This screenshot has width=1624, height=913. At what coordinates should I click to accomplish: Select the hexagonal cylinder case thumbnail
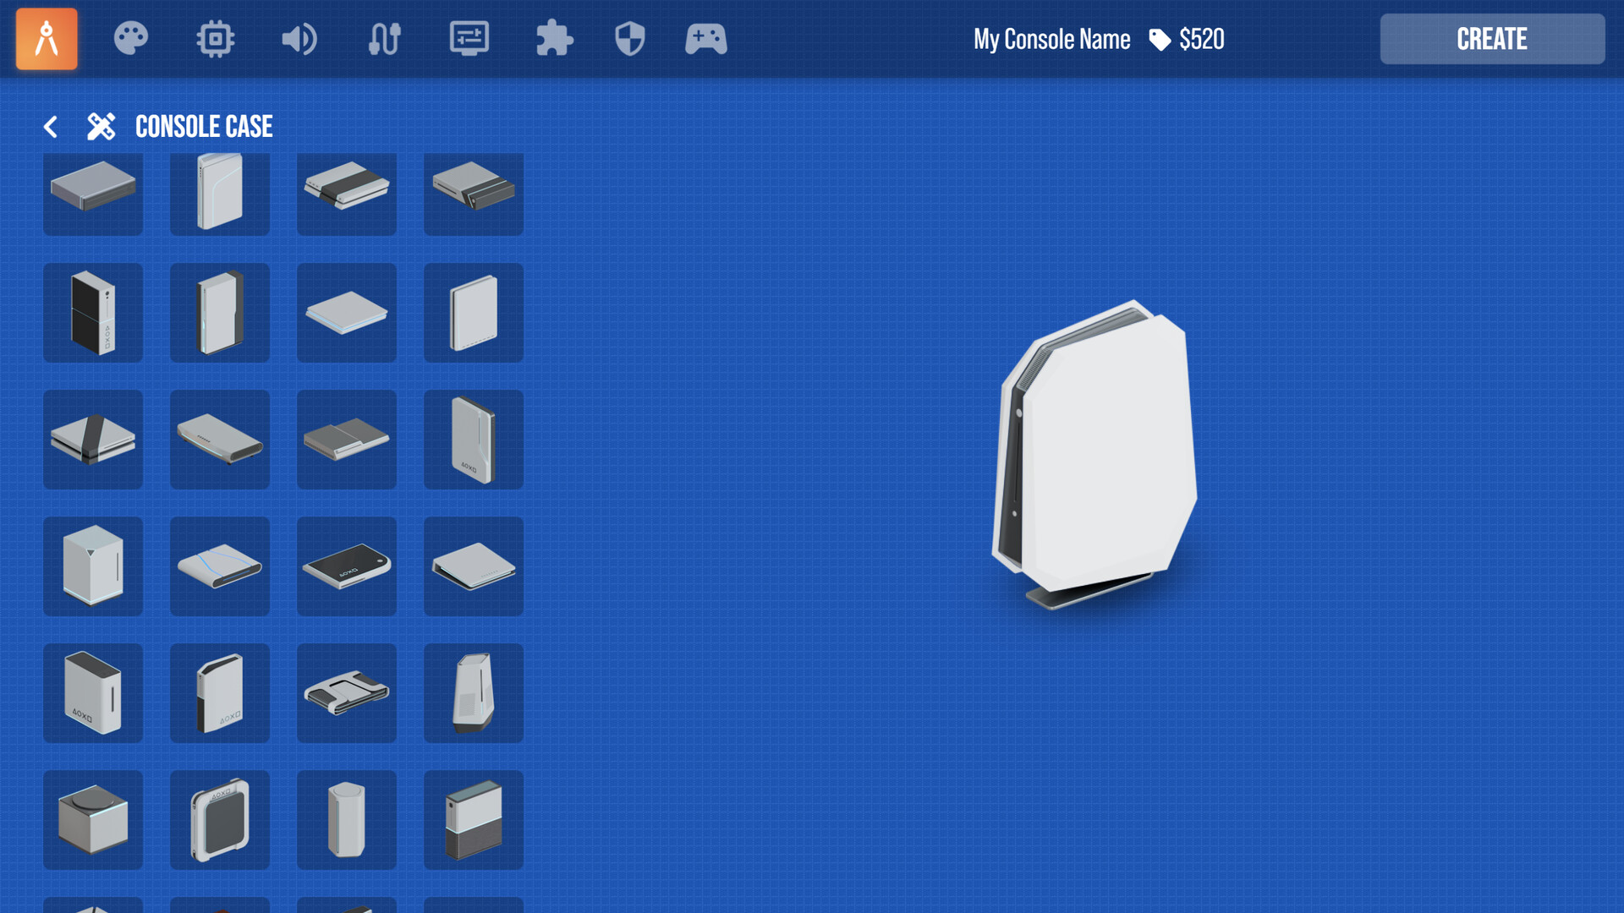(347, 820)
